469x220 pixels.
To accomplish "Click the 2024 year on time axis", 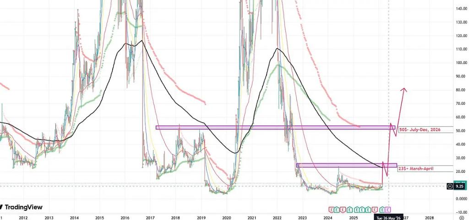I will point(328,218).
